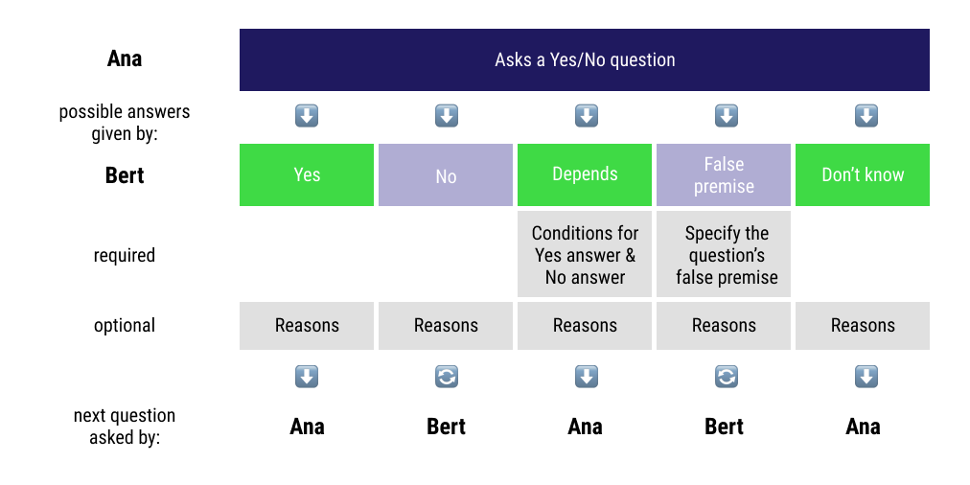
Task: Click the down arrow below Depends' Reasons box
Action: (x=586, y=378)
